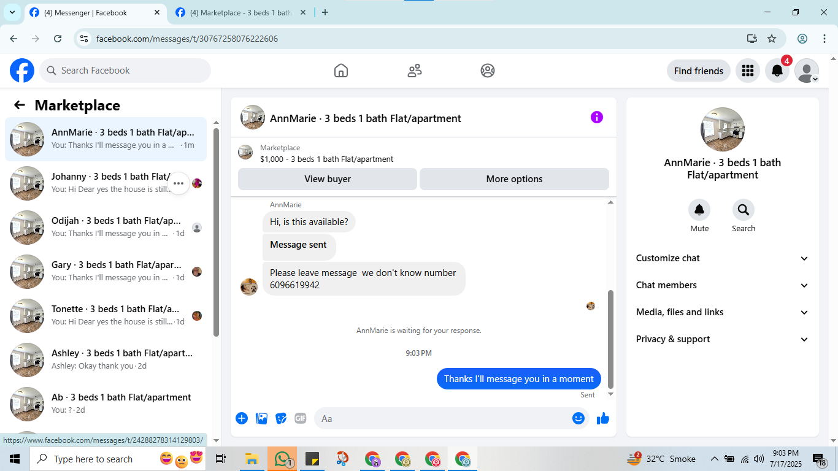Open Chrome profile icon

click(802, 39)
